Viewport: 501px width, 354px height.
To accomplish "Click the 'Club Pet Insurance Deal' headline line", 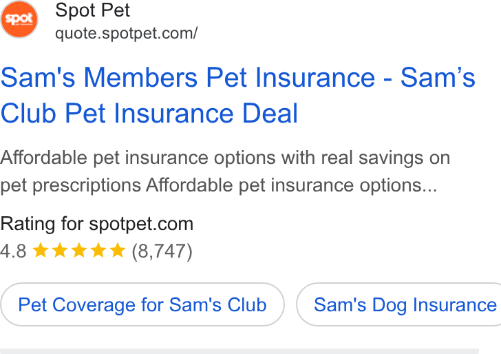I will tap(149, 113).
